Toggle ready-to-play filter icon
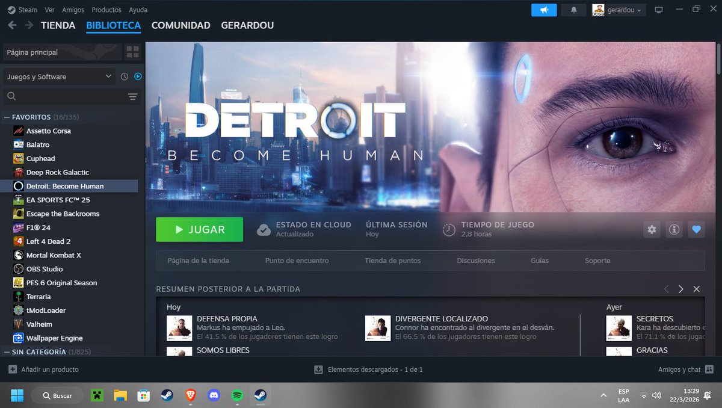 [x=138, y=76]
